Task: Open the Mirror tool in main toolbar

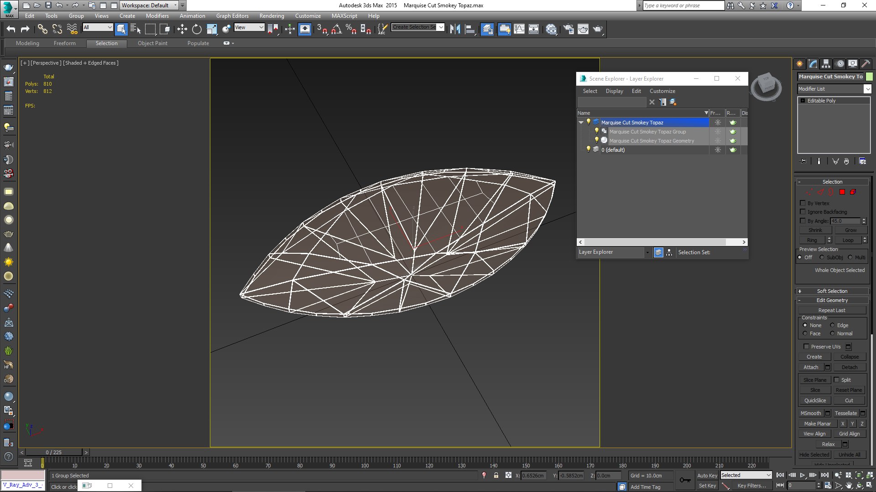Action: (455, 29)
